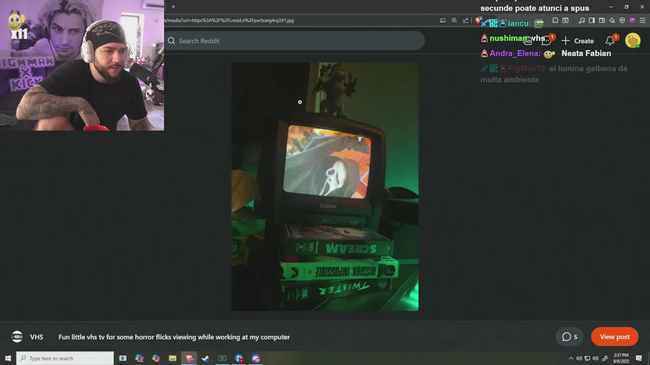This screenshot has width=650, height=365.
Task: Open the Reddit chat icon
Action: click(546, 41)
